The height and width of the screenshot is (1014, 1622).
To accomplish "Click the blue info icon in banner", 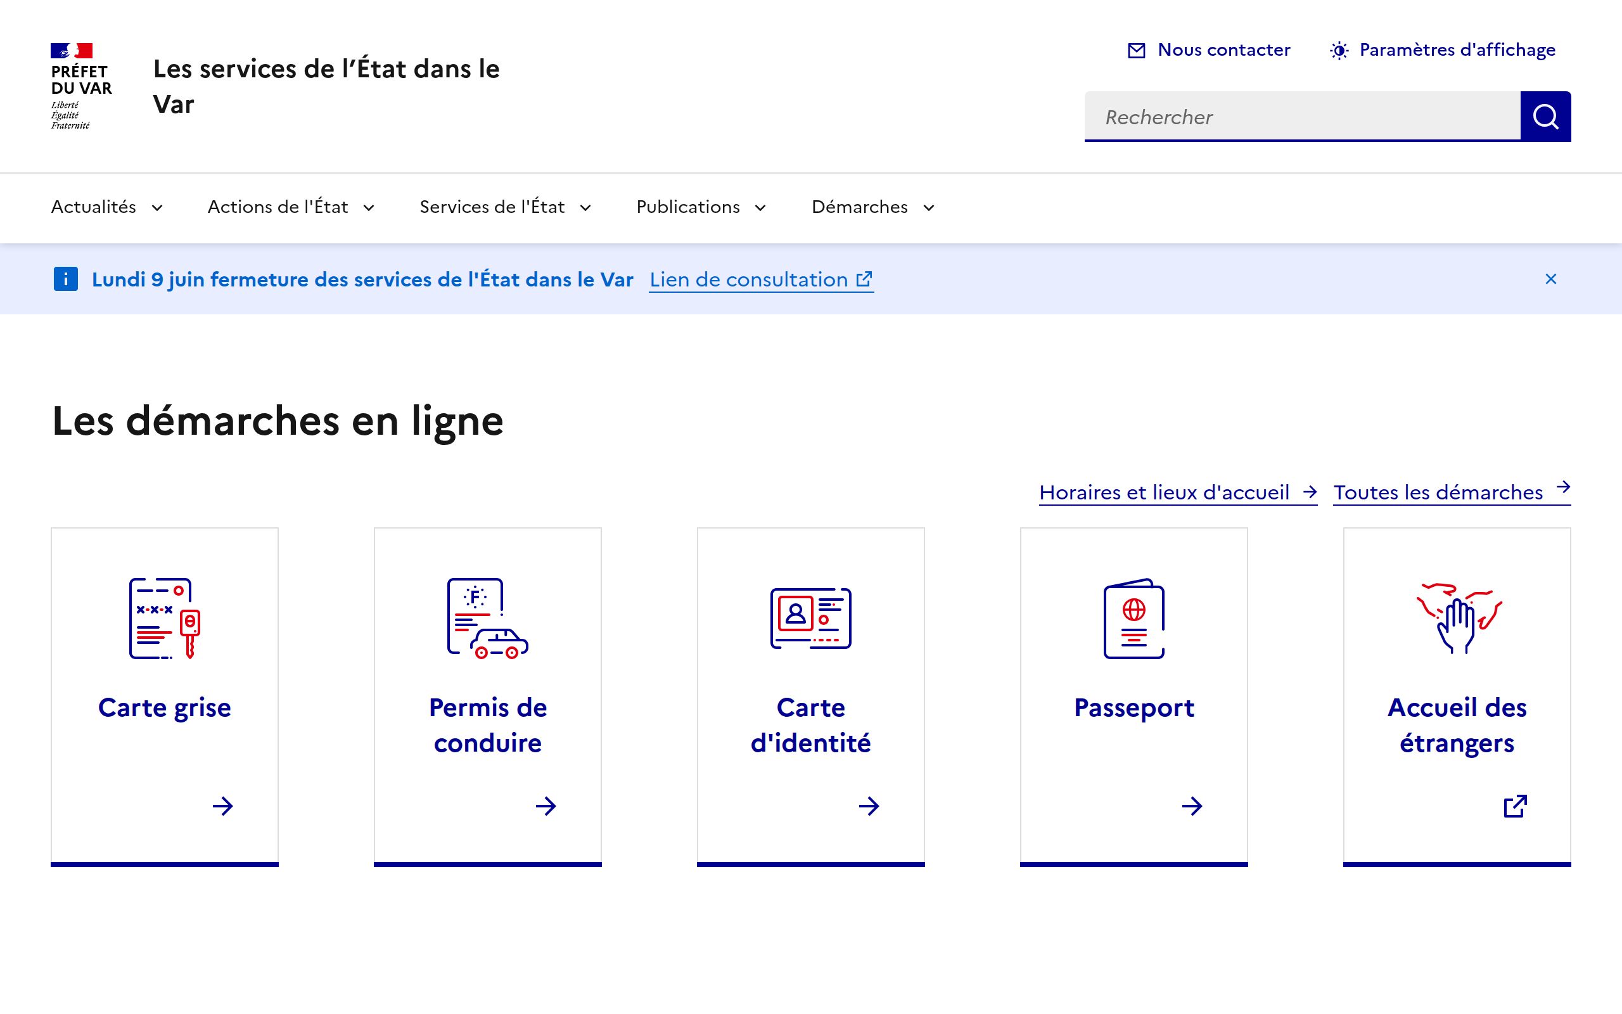I will (66, 279).
